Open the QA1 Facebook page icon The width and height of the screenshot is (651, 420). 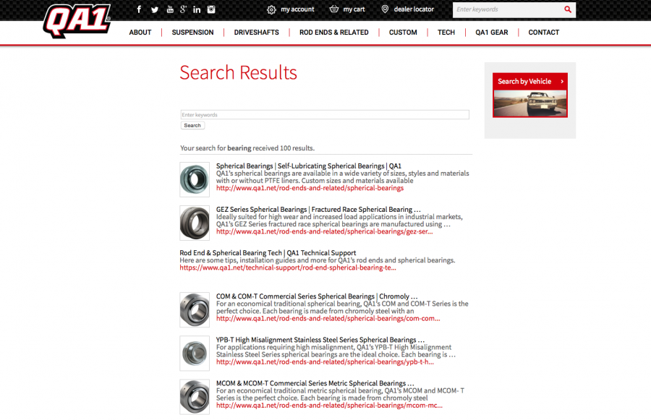click(x=139, y=9)
